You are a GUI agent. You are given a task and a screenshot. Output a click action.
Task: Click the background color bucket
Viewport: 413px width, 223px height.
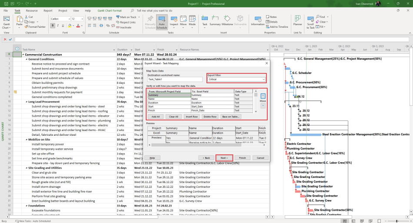pos(70,26)
